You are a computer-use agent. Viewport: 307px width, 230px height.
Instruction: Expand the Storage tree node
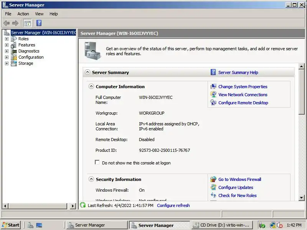(x=7, y=63)
